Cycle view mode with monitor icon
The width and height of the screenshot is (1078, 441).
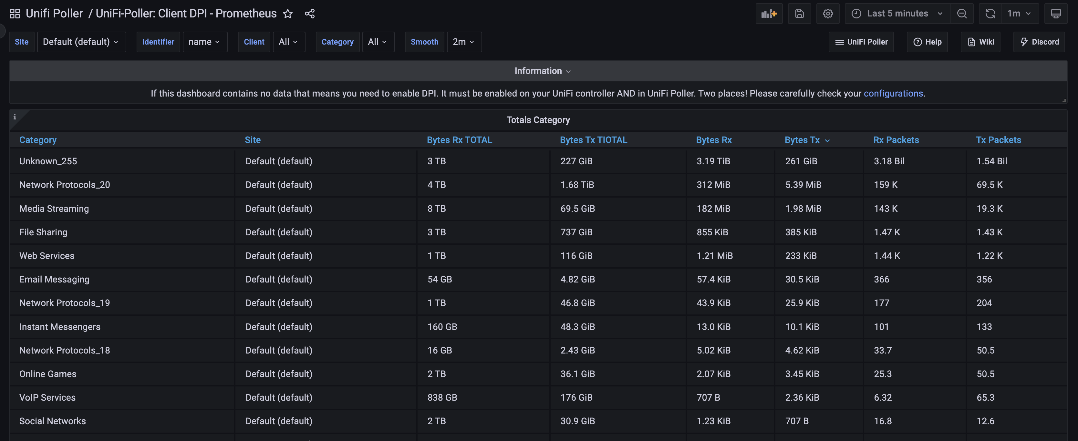(1055, 13)
